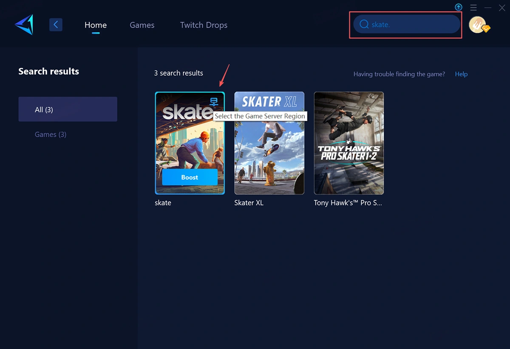This screenshot has width=510, height=349.
Task: Open the user profile avatar
Action: point(478,25)
